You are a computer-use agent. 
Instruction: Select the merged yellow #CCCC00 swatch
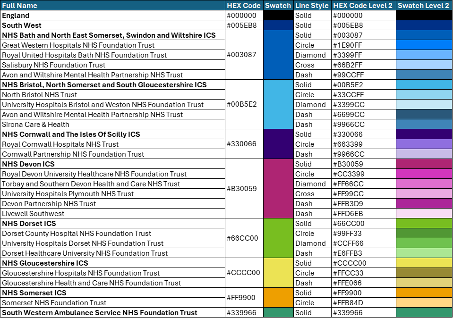click(278, 273)
